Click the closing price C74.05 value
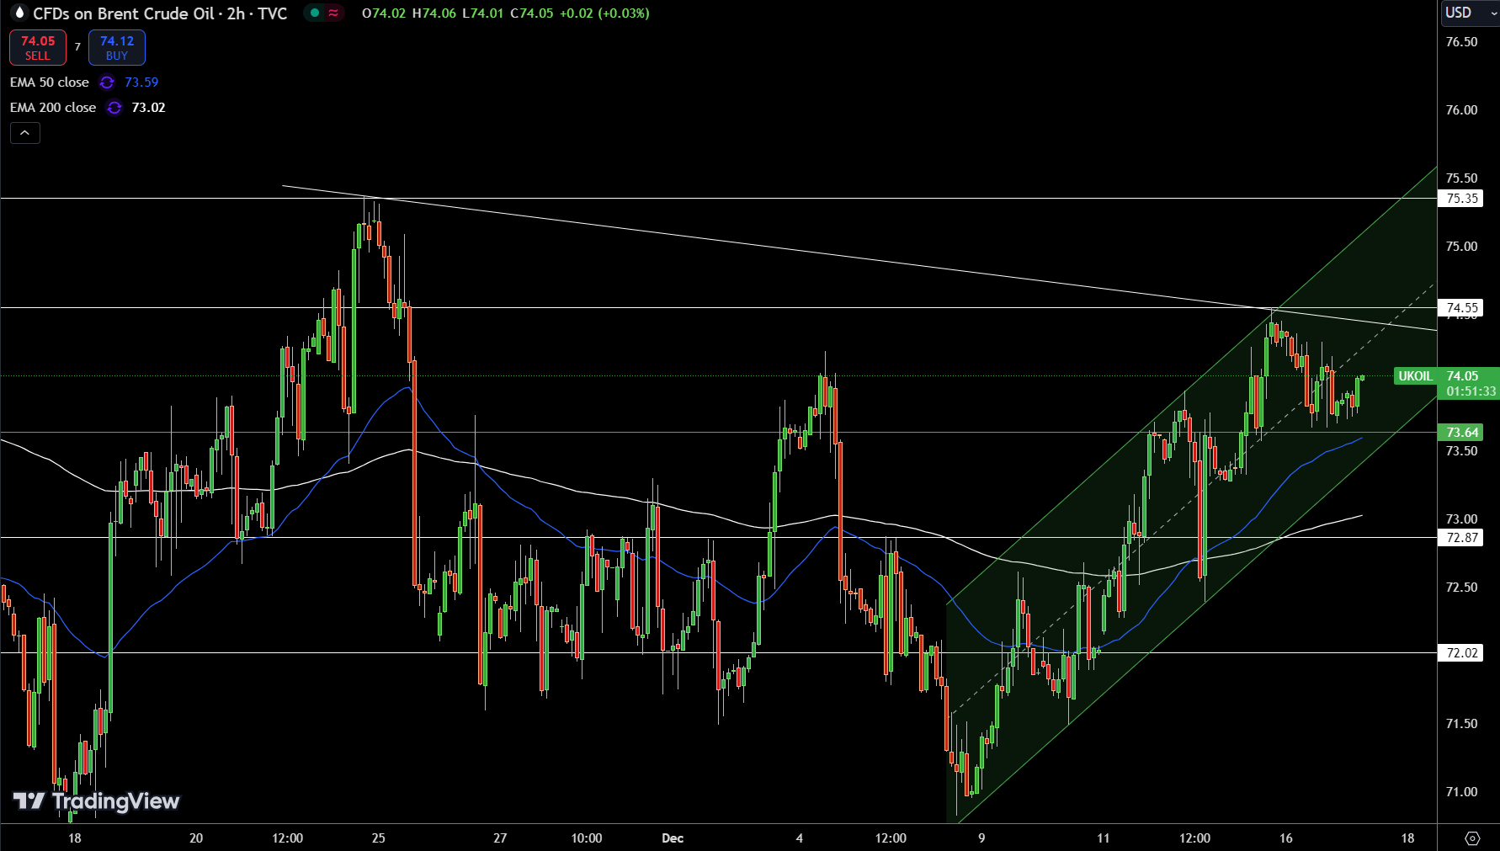The height and width of the screenshot is (851, 1500). pyautogui.click(x=532, y=13)
